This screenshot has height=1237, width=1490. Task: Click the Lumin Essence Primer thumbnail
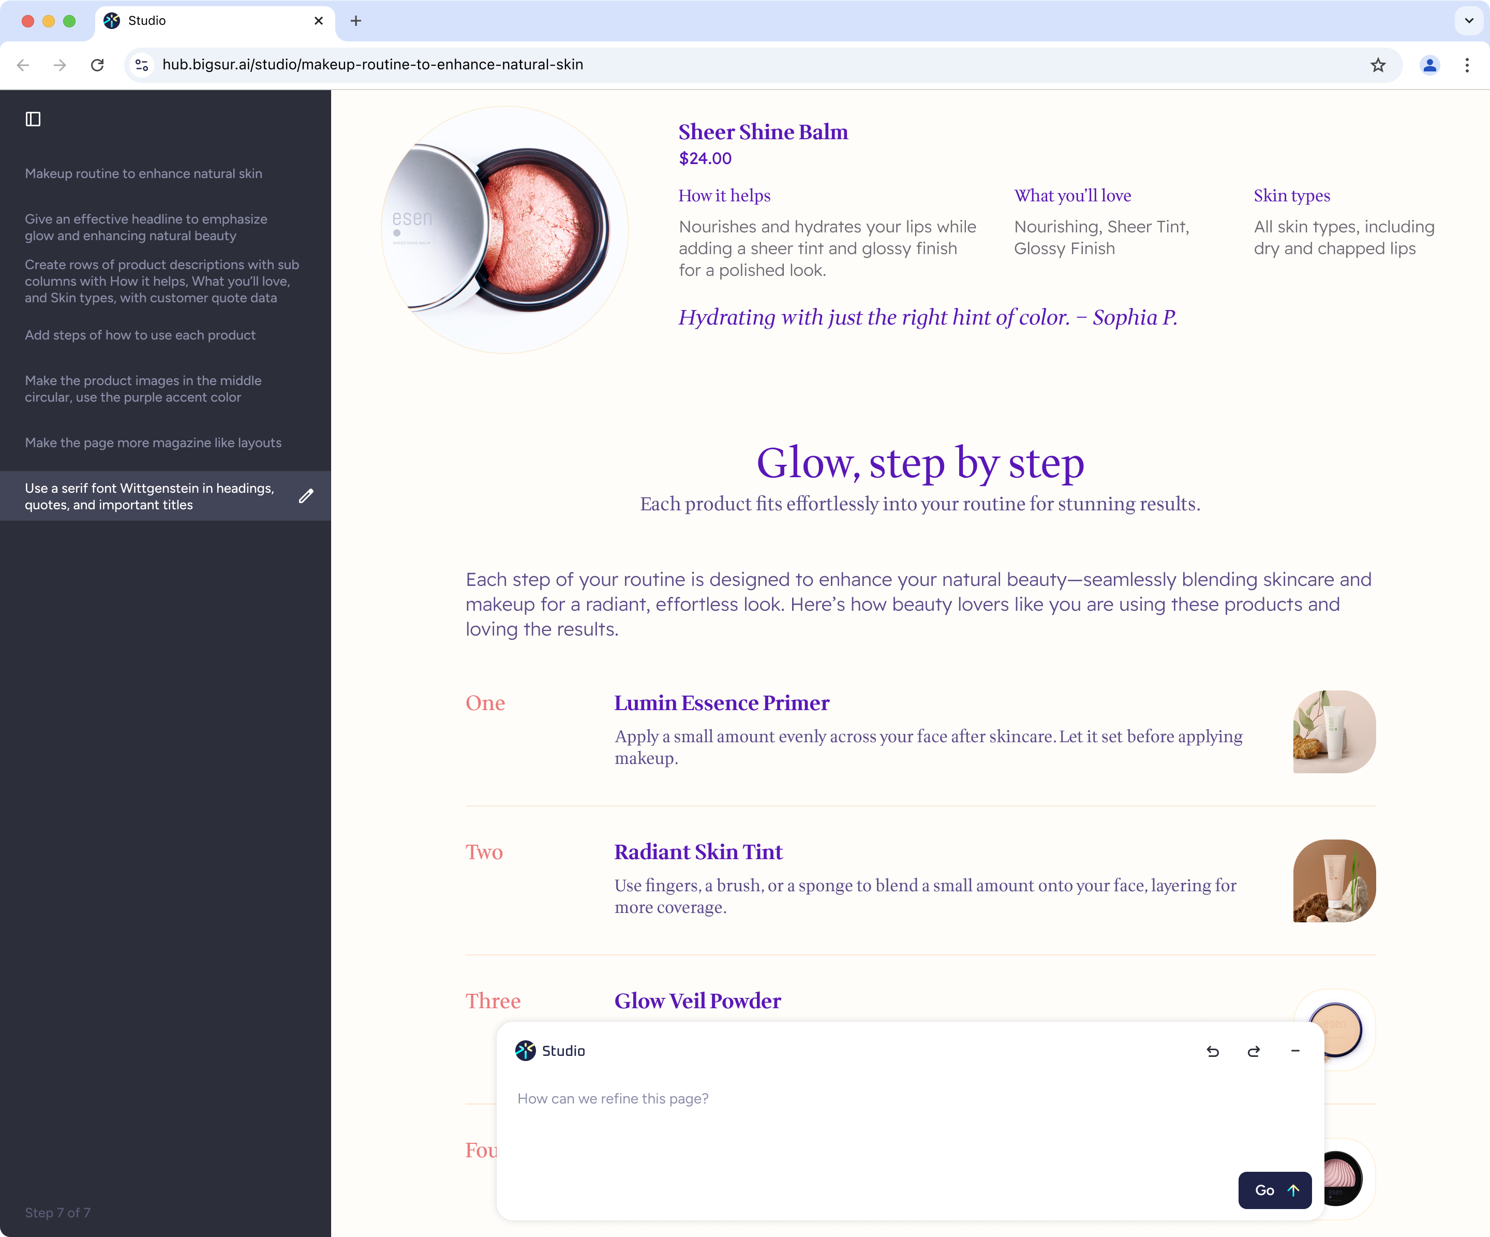coord(1334,732)
